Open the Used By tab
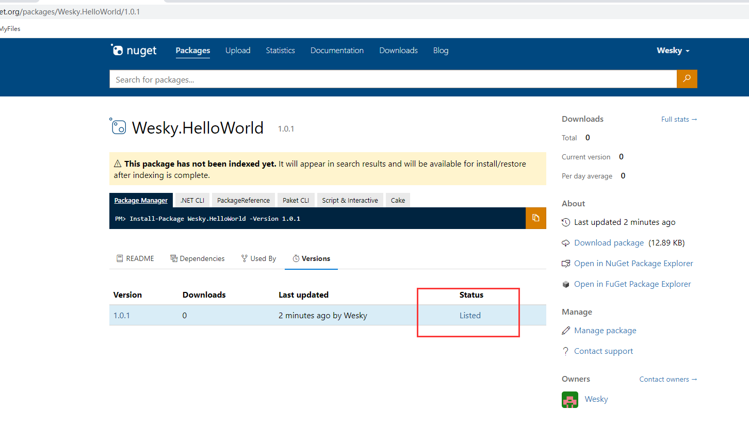Viewport: 749px width, 425px height. coord(258,258)
